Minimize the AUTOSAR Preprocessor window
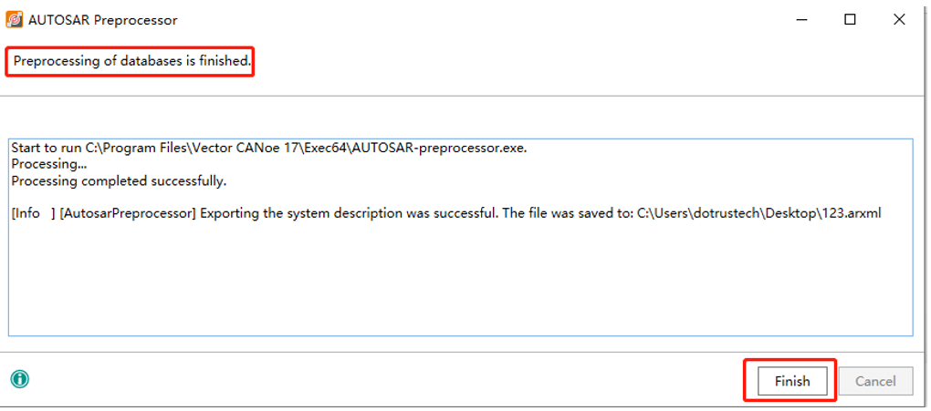 click(801, 19)
